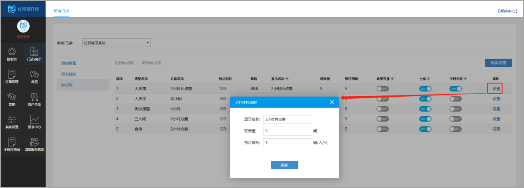The image size is (524, 188).
Task: Click the 三人间 room type cell
Action: point(140,119)
